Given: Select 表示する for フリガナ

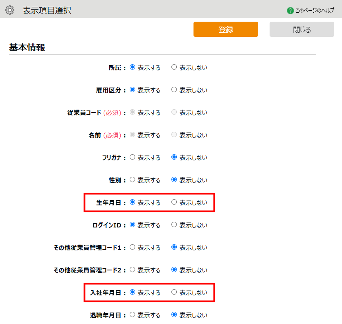Looking at the screenshot, I should pos(133,157).
